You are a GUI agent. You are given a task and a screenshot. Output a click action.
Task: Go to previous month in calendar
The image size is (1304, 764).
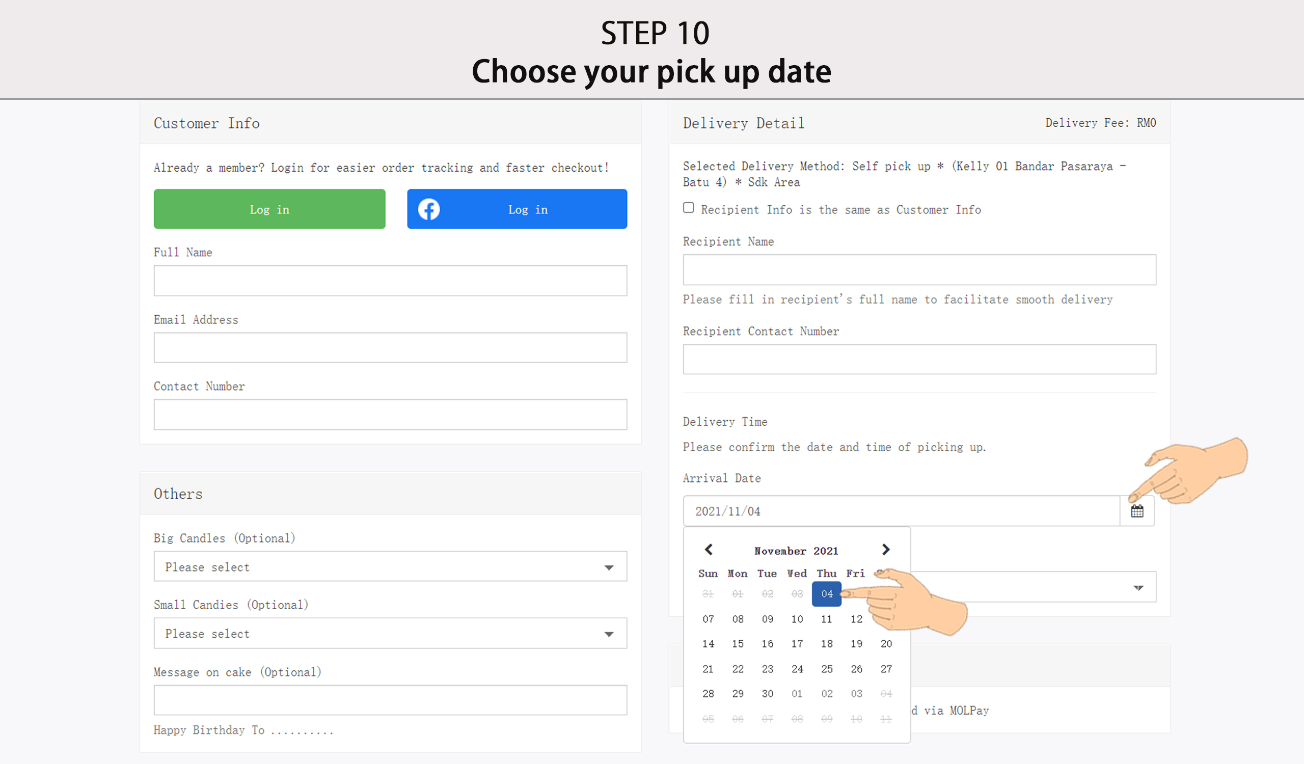pyautogui.click(x=709, y=550)
